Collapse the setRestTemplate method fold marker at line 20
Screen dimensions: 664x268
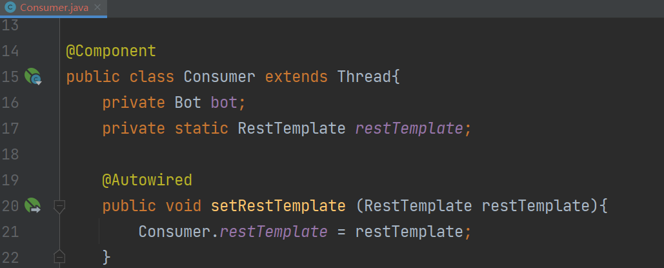[59, 206]
